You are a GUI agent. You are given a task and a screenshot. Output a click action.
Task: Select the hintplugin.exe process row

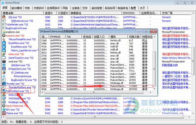[x=96, y=102]
